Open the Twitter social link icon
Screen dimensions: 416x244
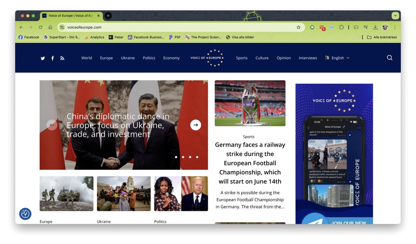[x=43, y=58]
